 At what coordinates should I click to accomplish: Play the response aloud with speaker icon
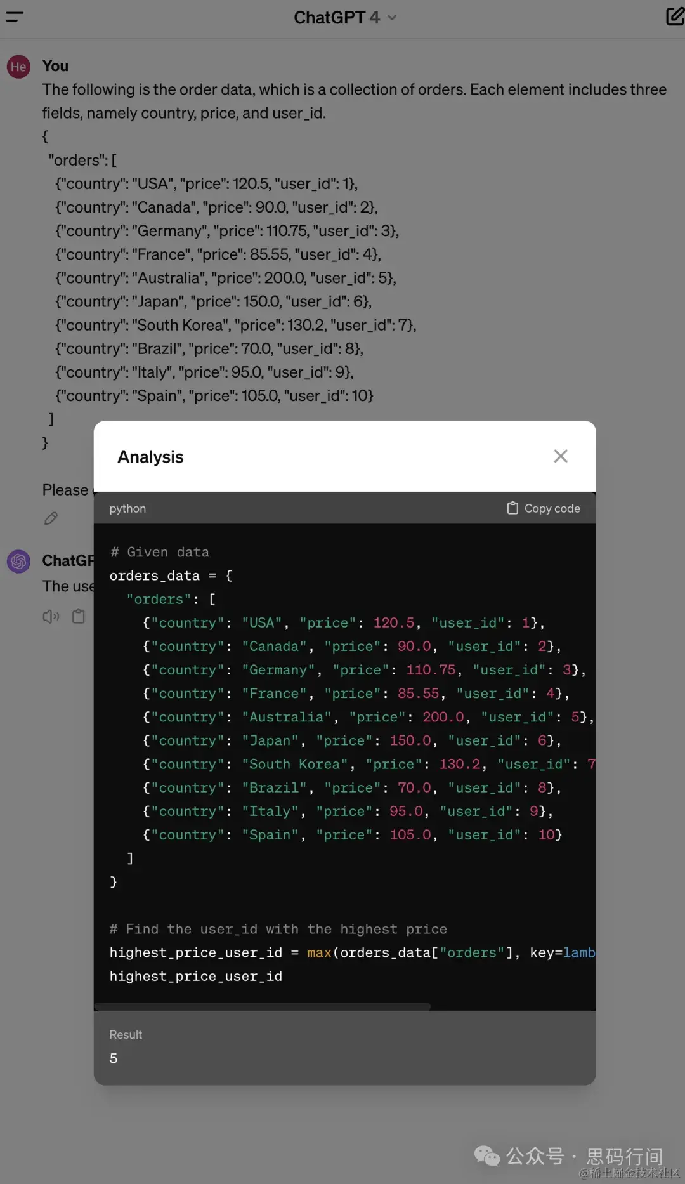point(51,617)
